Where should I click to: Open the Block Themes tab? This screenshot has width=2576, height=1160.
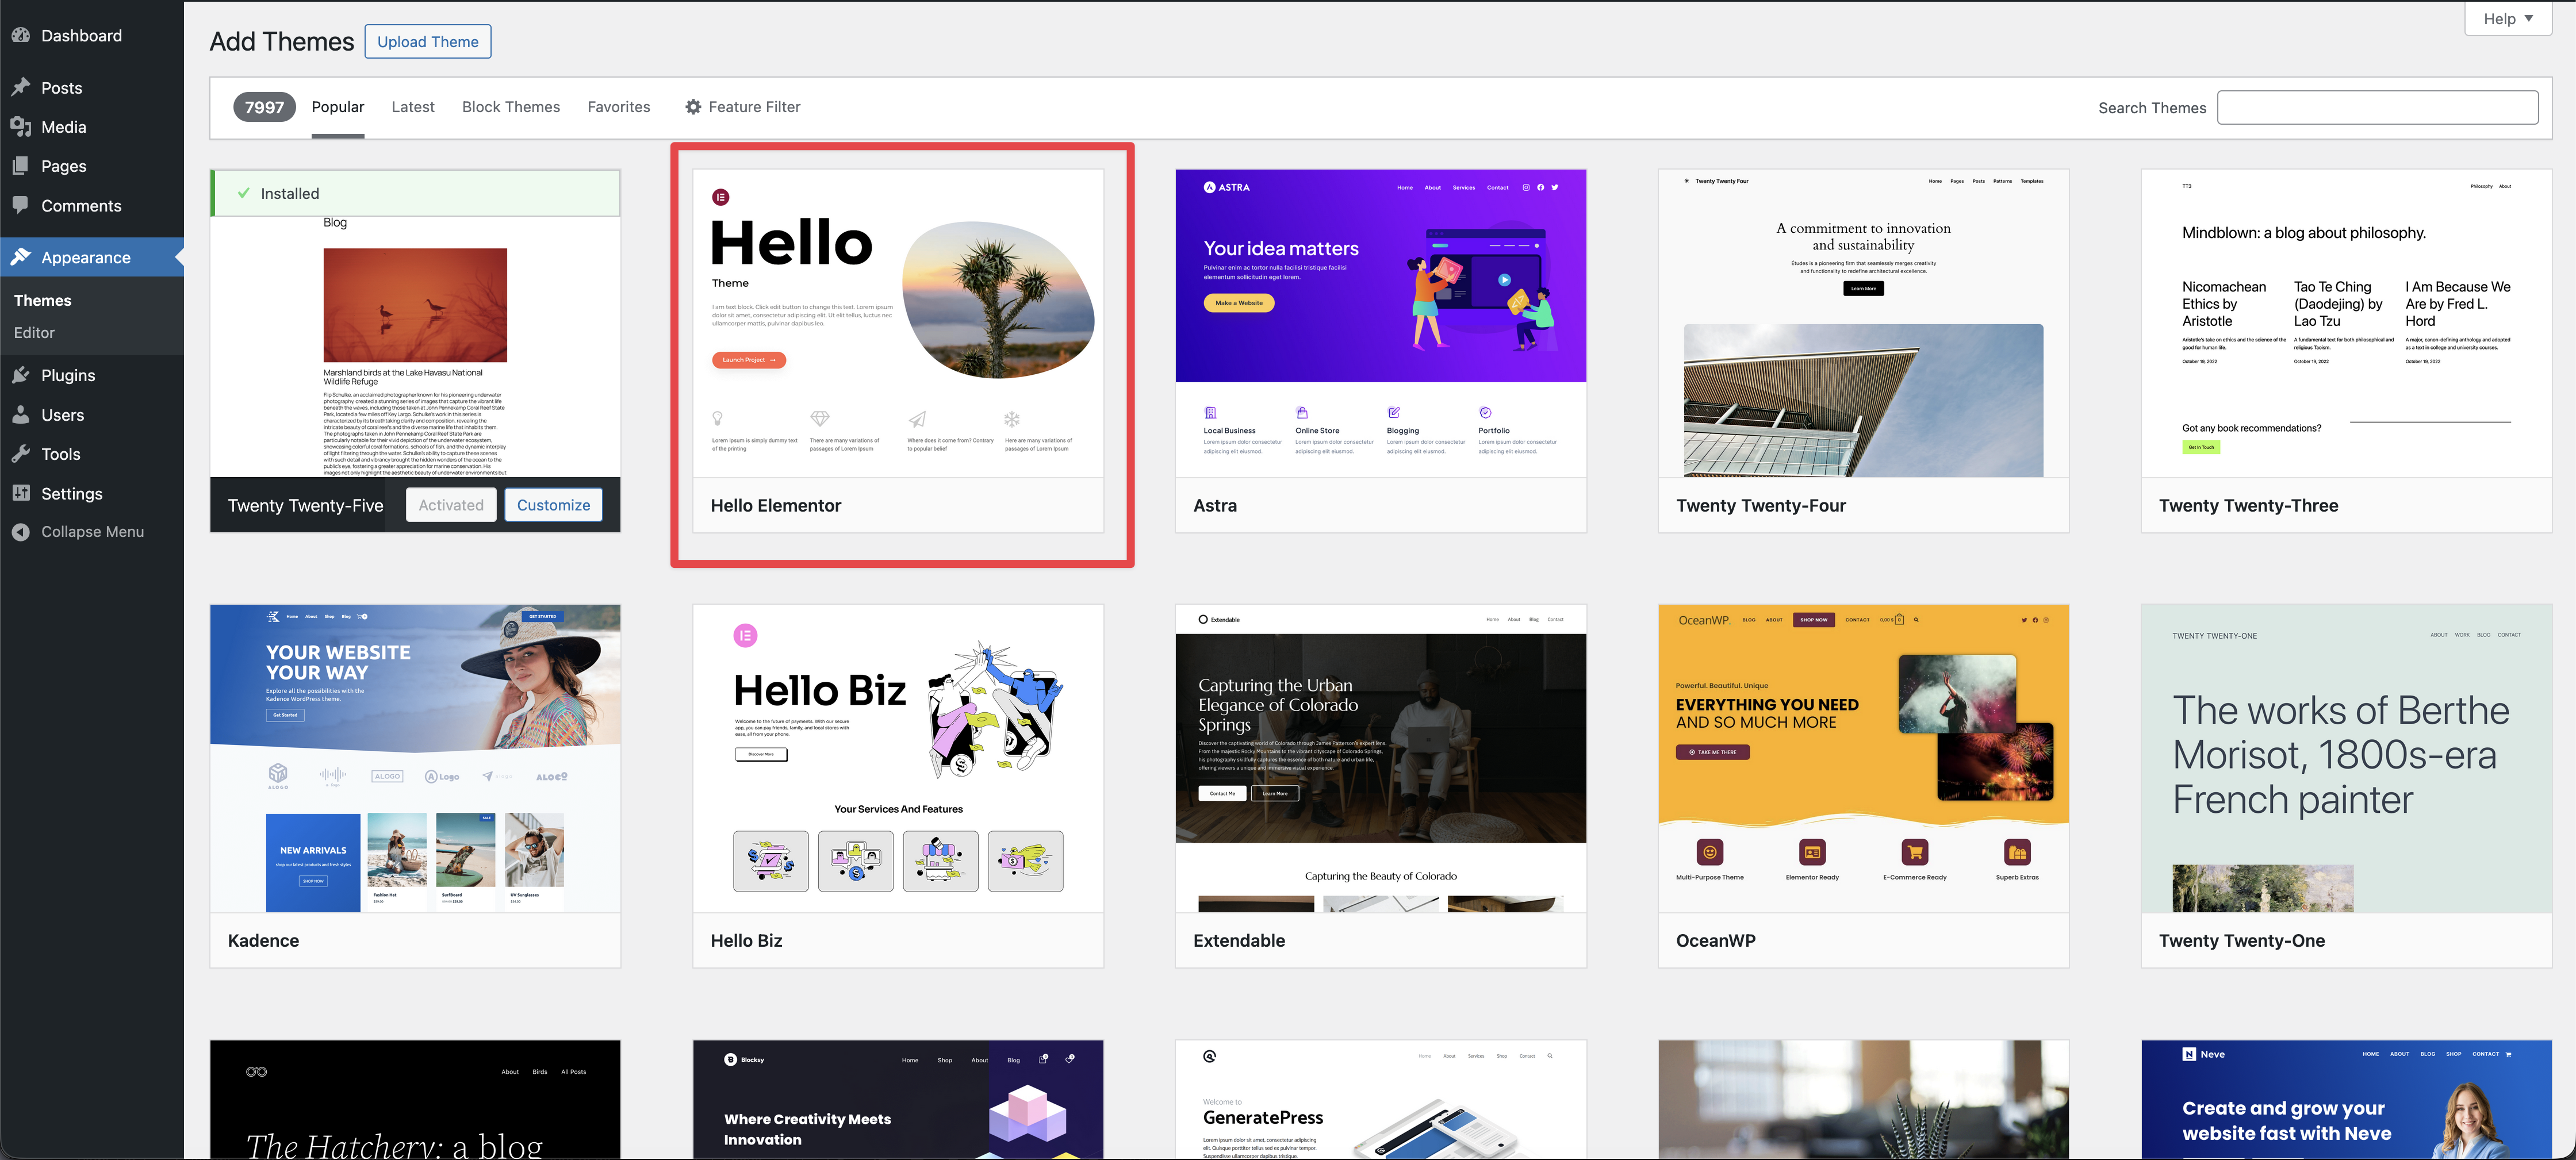click(510, 107)
